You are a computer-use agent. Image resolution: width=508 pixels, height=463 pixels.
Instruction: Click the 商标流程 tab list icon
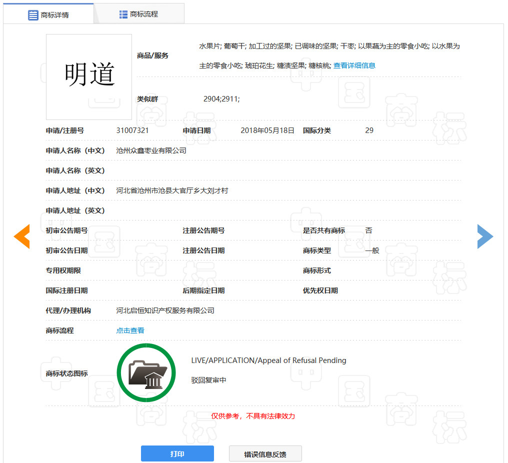point(122,13)
